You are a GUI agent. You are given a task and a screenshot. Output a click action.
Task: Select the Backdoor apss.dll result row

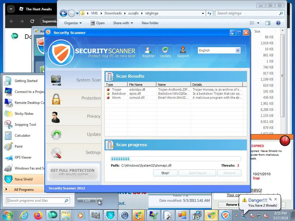coord(174,94)
